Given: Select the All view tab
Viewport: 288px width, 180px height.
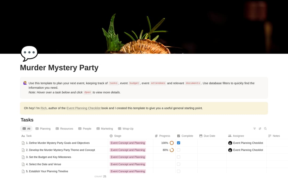Looking at the screenshot, I should [26, 129].
